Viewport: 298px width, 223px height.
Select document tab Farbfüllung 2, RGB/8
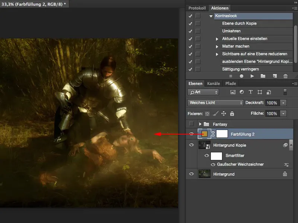click(x=34, y=4)
